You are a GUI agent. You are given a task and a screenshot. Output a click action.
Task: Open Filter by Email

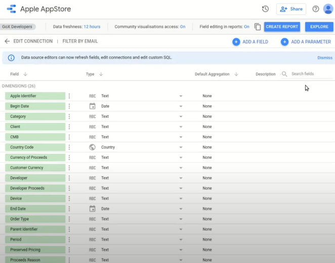(x=80, y=41)
